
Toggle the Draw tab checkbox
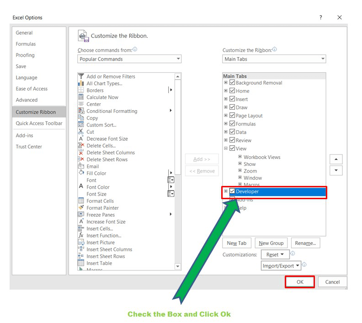point(232,107)
